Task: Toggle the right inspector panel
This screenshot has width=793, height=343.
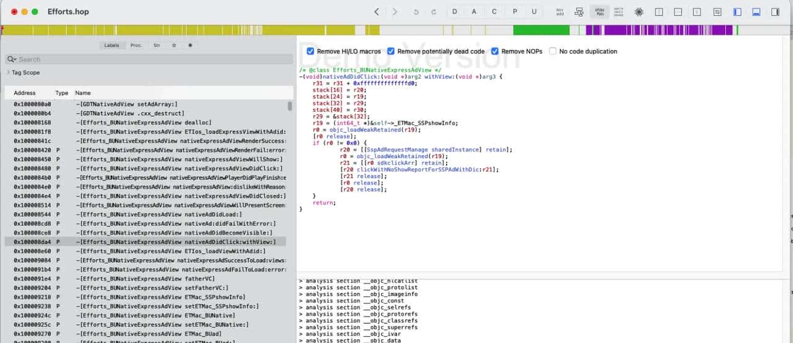Action: tap(776, 12)
